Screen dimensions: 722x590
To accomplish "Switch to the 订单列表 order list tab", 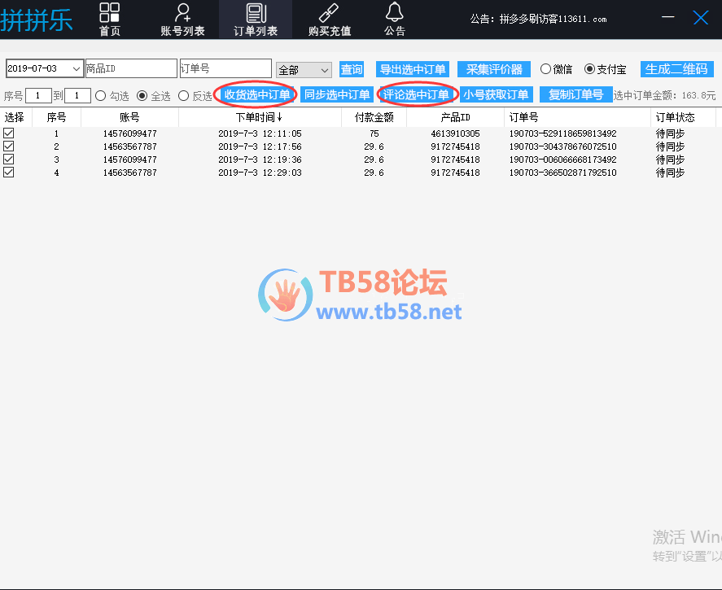I will coord(256,20).
